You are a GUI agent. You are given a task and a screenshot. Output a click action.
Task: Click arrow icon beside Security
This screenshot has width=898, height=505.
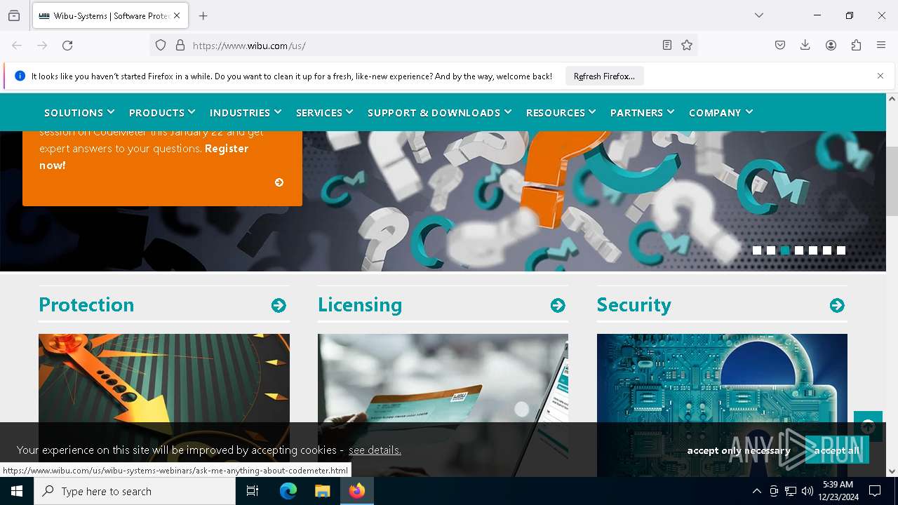pyautogui.click(x=837, y=305)
